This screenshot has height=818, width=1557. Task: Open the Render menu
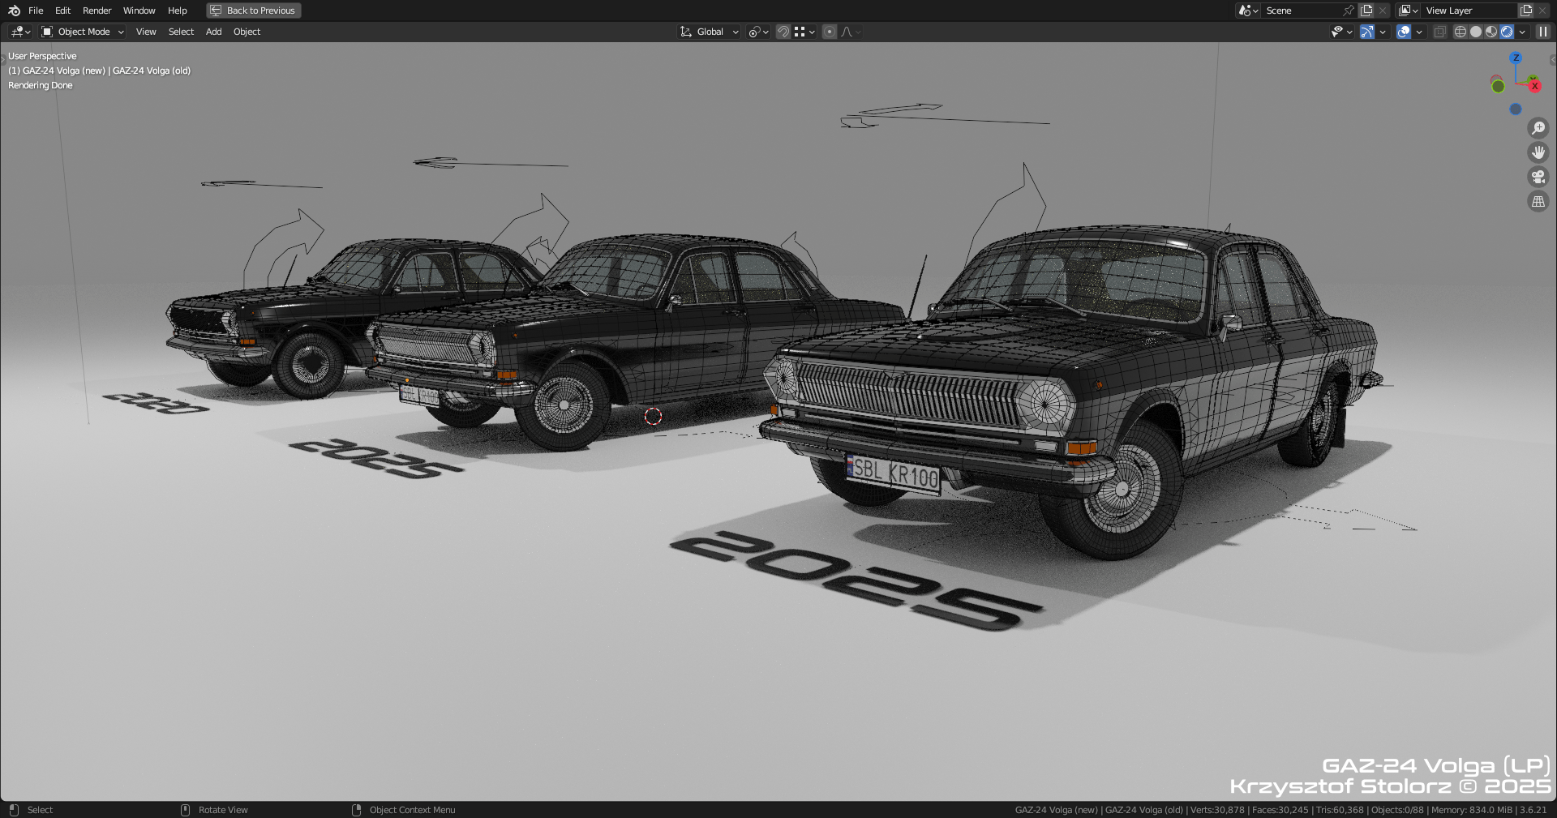coord(97,11)
